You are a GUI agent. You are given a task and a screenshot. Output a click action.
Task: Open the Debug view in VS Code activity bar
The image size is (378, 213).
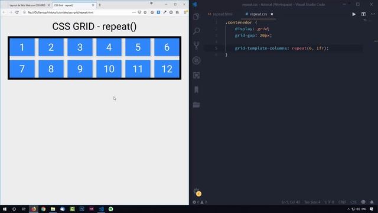coord(196,60)
